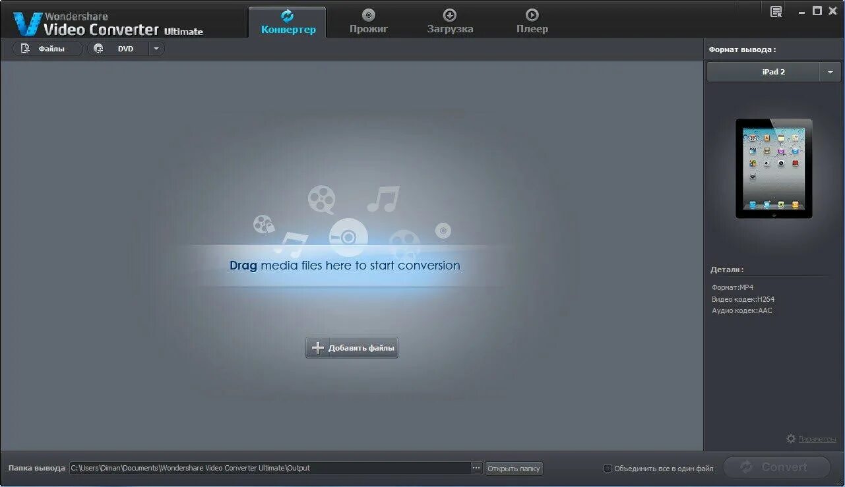Image resolution: width=845 pixels, height=487 pixels.
Task: Click the Видео кодек:H264 text
Action: click(743, 299)
